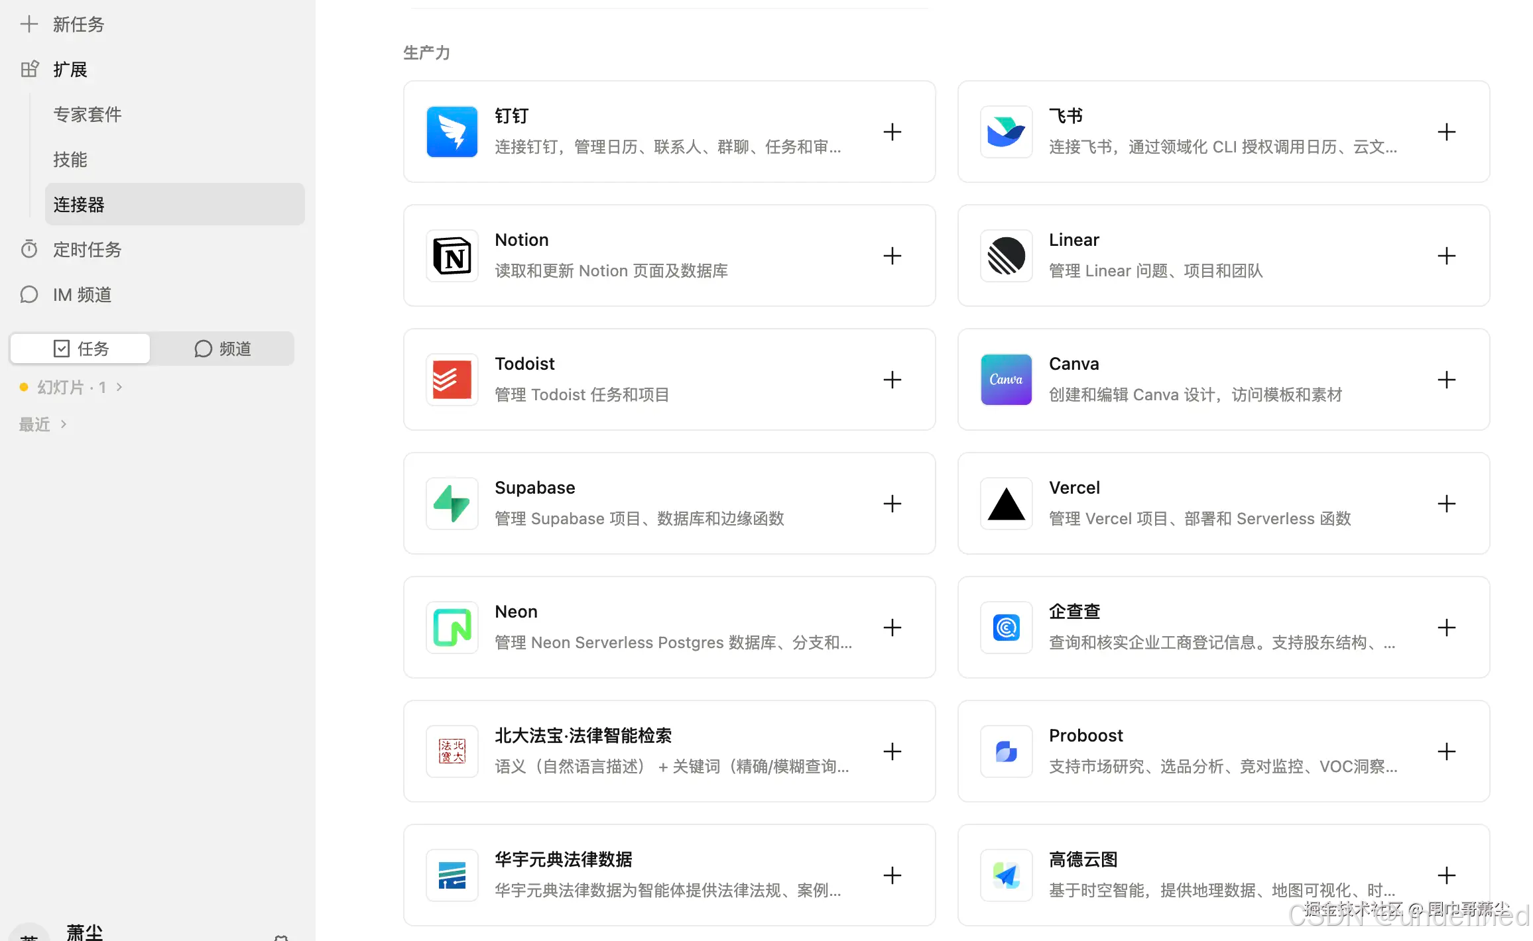This screenshot has width=1533, height=941.
Task: Click the 生产力 section heading
Action: click(426, 53)
